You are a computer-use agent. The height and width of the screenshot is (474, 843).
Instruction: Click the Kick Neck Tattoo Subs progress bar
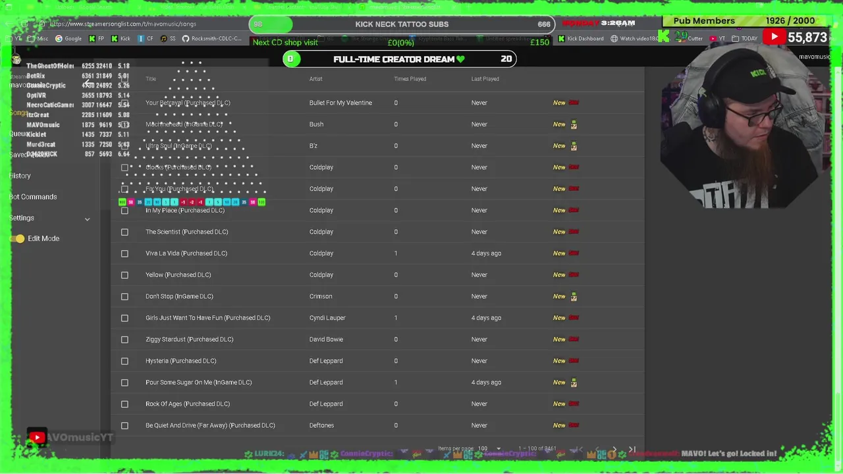tap(402, 24)
